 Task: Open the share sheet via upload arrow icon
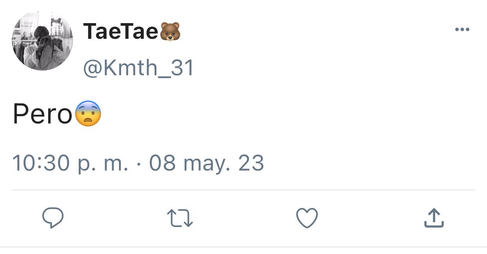[x=434, y=218]
